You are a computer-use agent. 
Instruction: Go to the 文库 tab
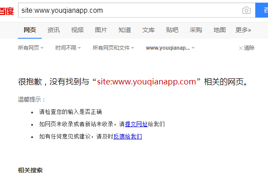coord(148,30)
